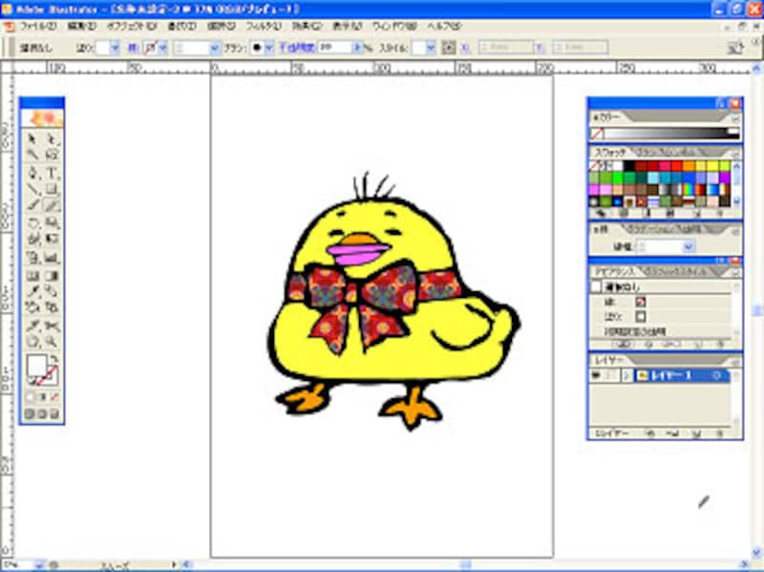
Task: Toggle visibility eye of レイヤー 1
Action: 595,376
